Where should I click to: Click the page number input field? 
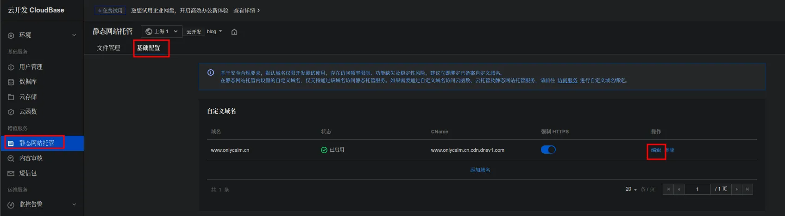[x=697, y=189]
